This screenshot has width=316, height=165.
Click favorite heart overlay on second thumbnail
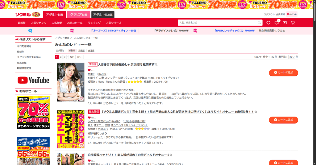click(81, 146)
